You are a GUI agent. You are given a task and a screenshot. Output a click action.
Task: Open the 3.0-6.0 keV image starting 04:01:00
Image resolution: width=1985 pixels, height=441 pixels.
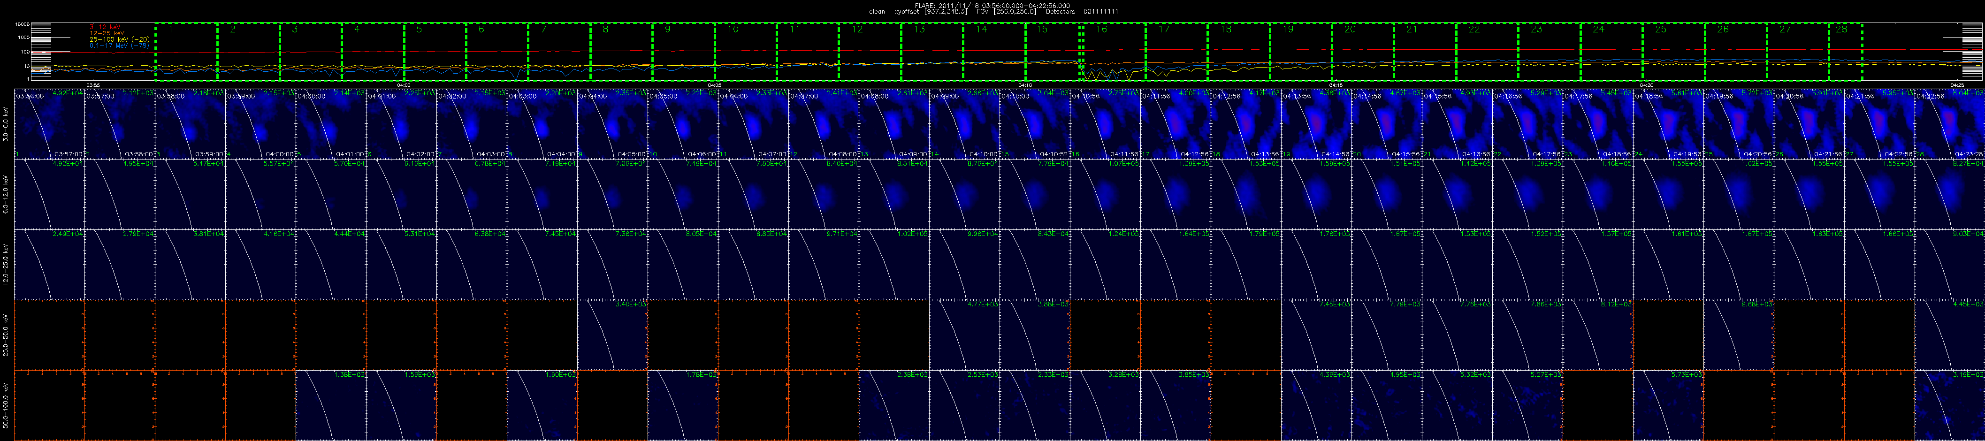point(402,123)
